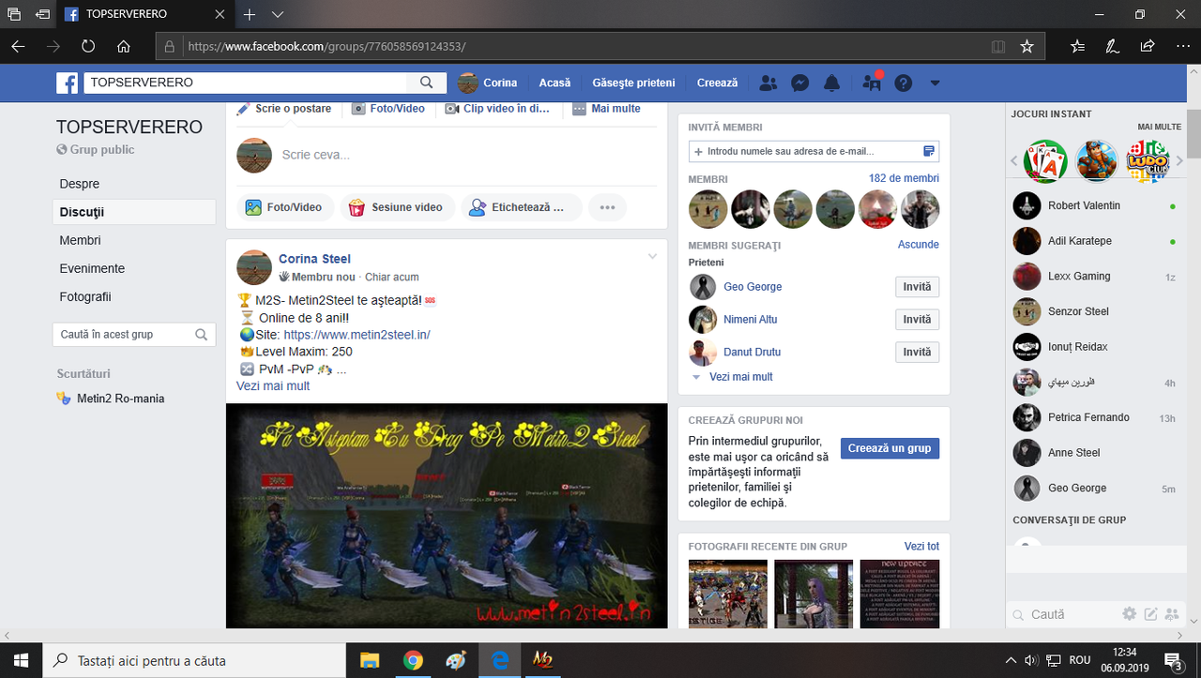
Task: Open Google Chrome from the taskbar
Action: (413, 660)
